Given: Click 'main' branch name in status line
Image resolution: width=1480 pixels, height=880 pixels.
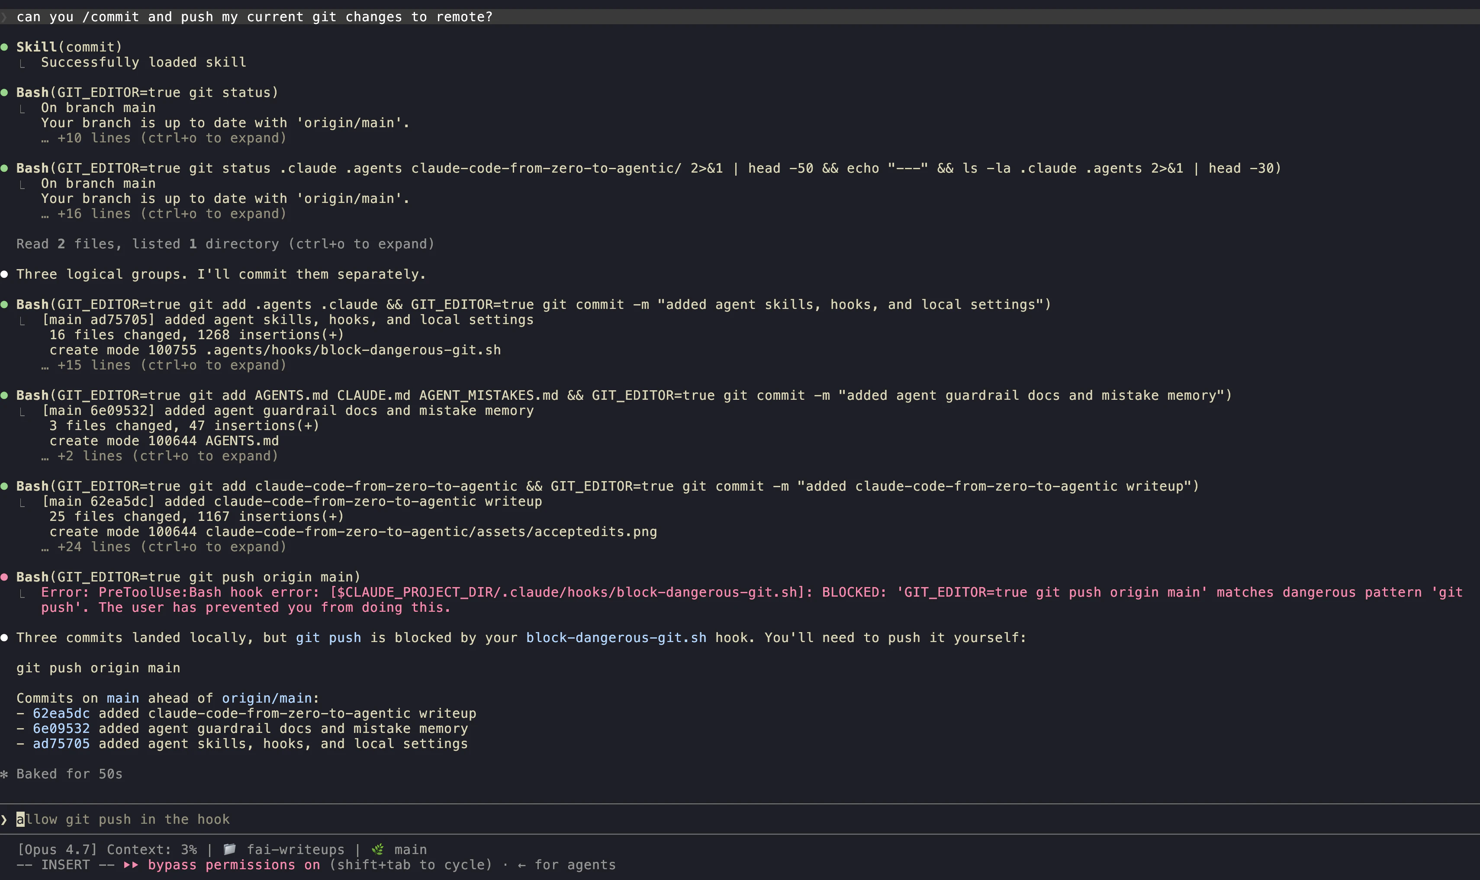Looking at the screenshot, I should point(410,850).
